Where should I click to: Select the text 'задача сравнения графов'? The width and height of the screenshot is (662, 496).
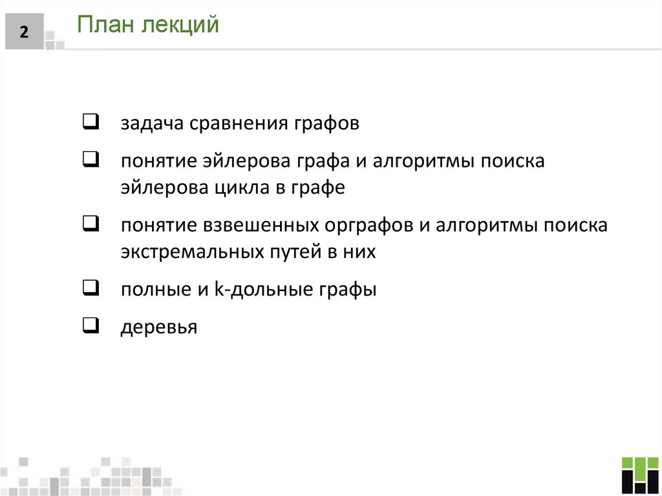pyautogui.click(x=239, y=124)
